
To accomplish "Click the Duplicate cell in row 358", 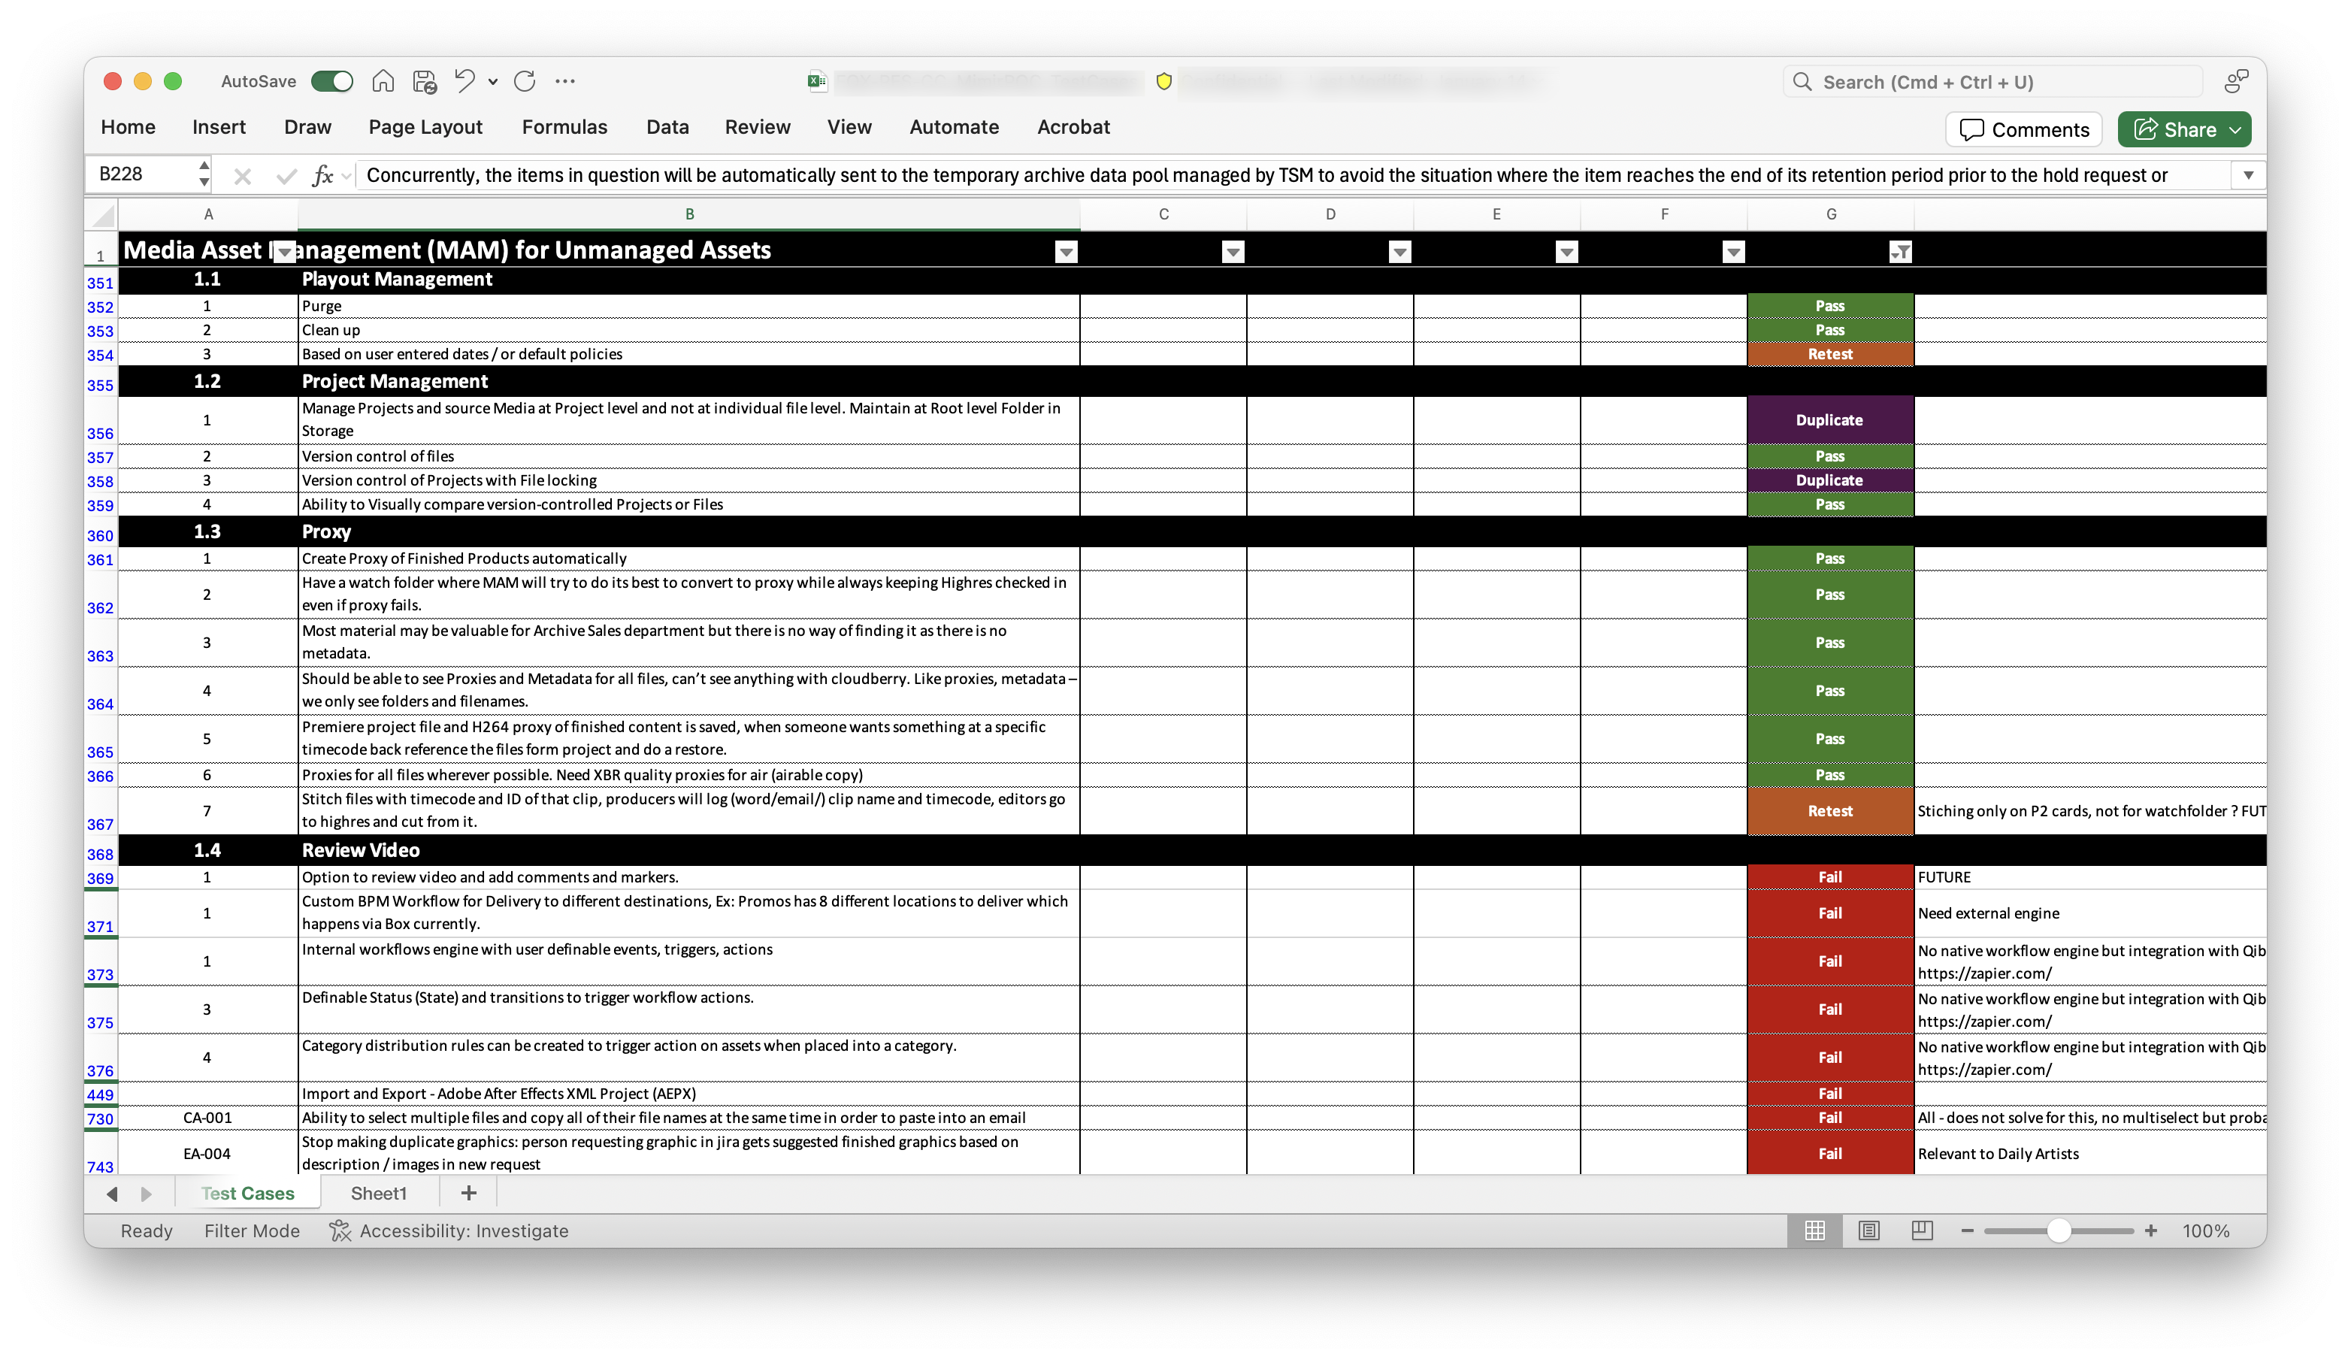I will pyautogui.click(x=1830, y=480).
